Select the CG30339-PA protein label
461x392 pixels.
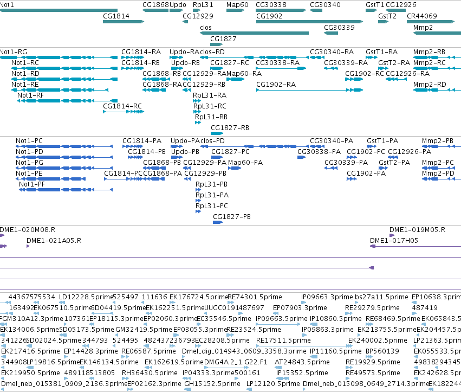346,163
